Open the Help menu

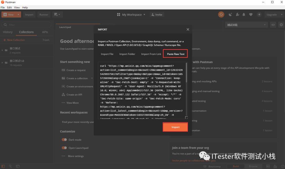pos(25,7)
